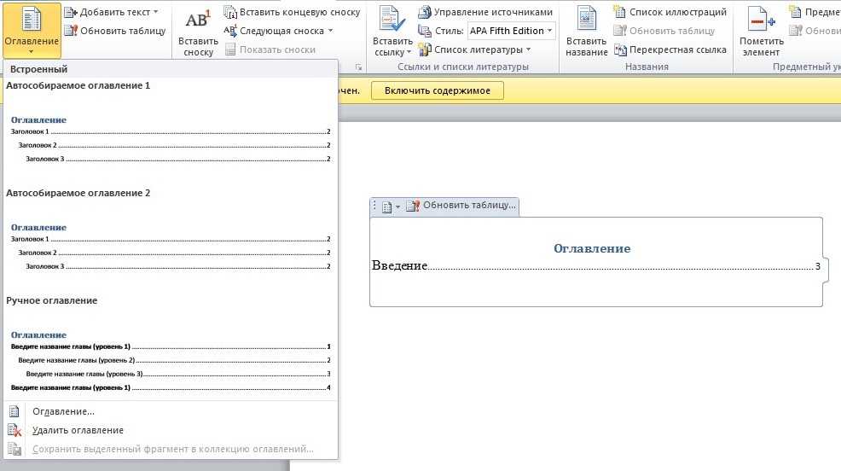Open Управление источниками

point(485,12)
